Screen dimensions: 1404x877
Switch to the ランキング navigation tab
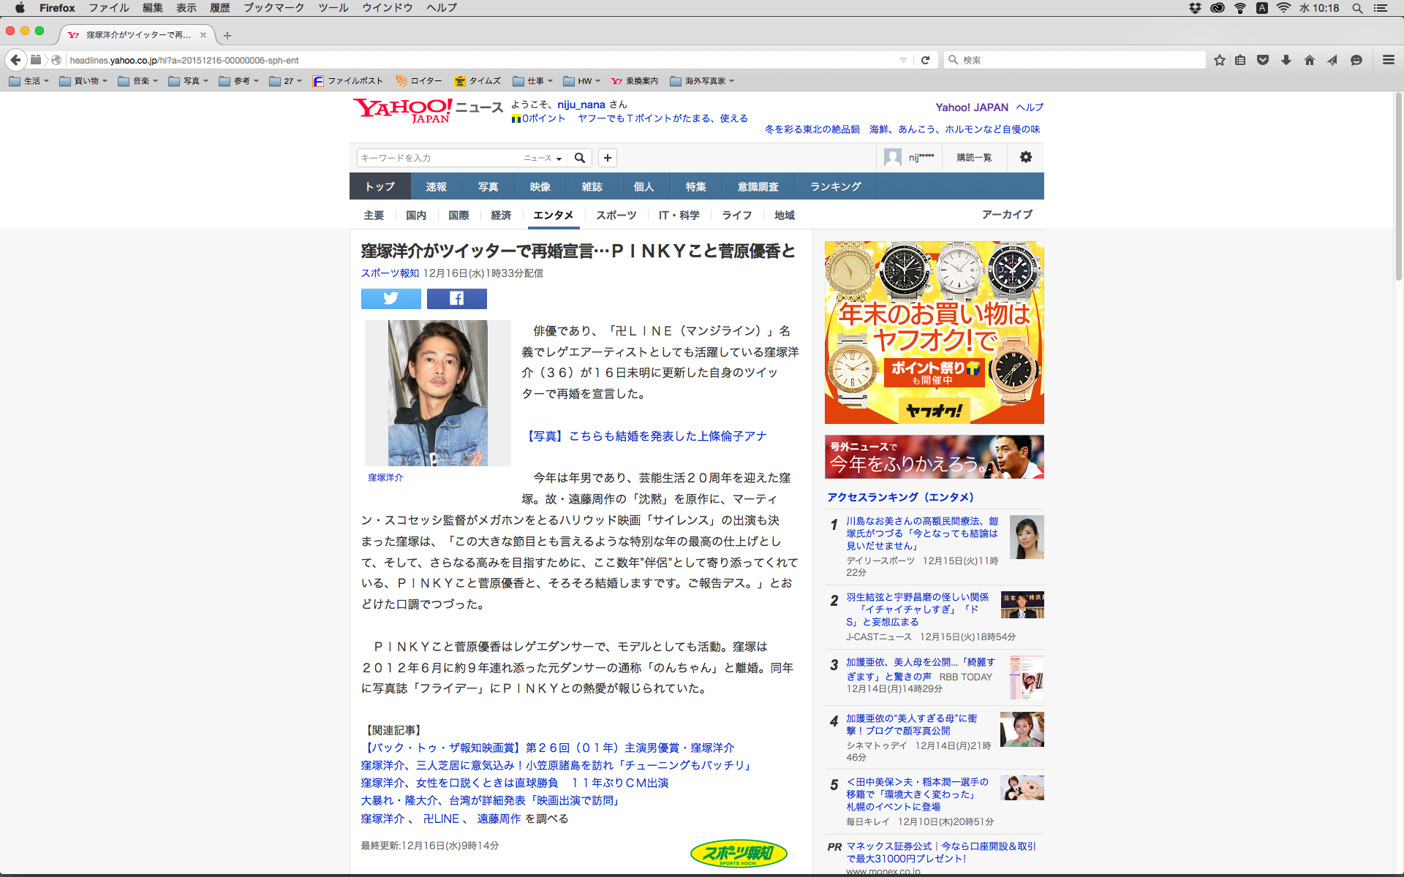(835, 186)
